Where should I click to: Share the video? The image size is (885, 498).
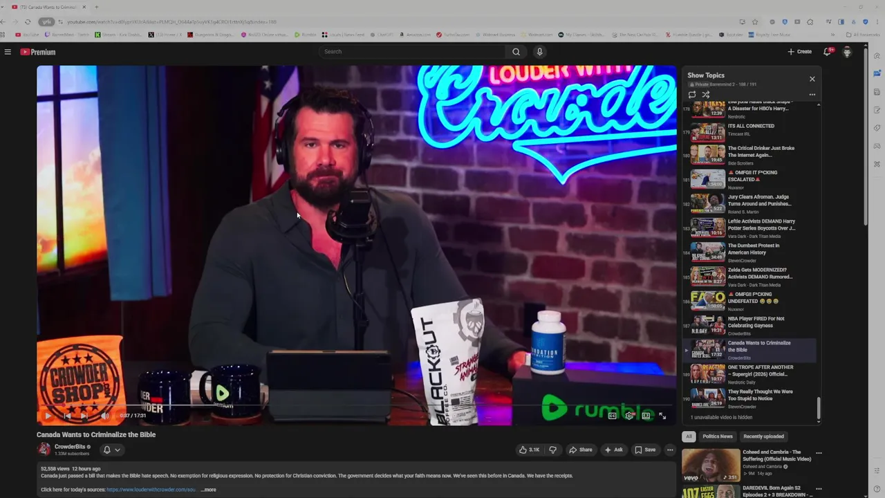tap(581, 450)
